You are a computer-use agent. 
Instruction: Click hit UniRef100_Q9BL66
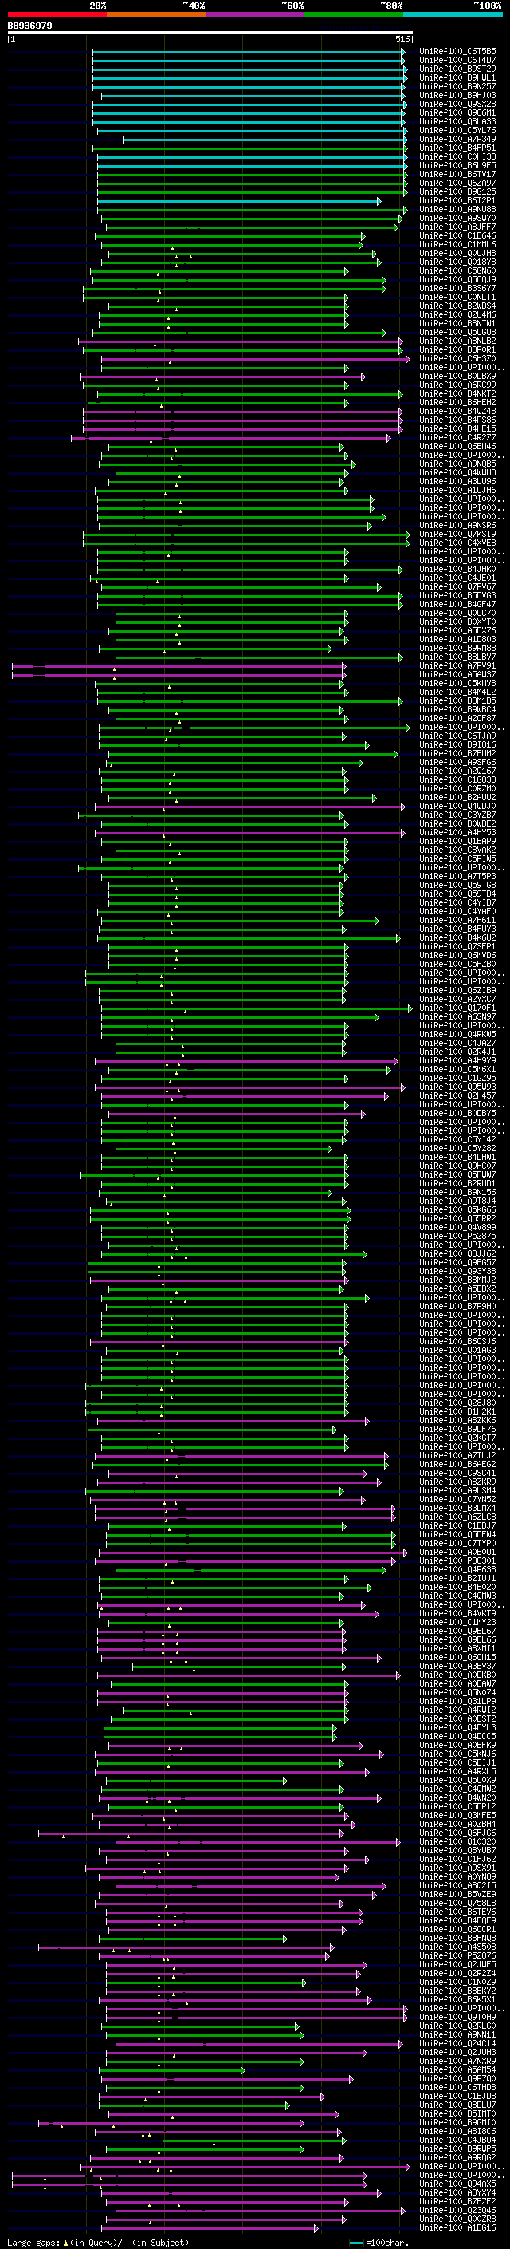point(457,1639)
